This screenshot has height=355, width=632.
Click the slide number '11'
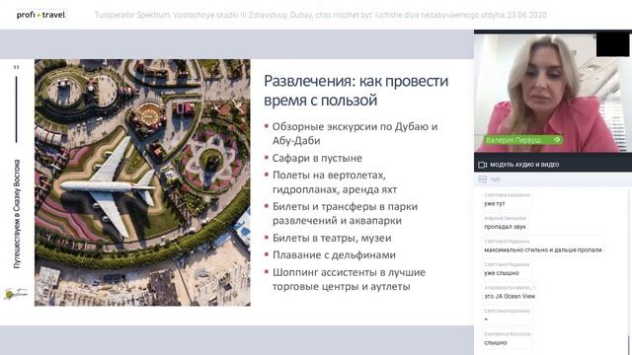pos(16,67)
